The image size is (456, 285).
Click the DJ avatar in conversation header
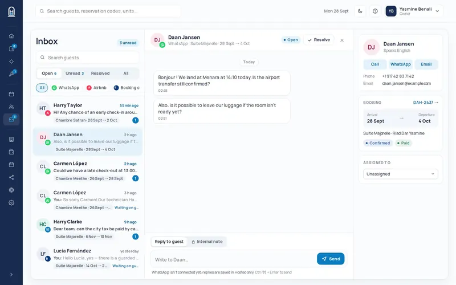tap(157, 40)
